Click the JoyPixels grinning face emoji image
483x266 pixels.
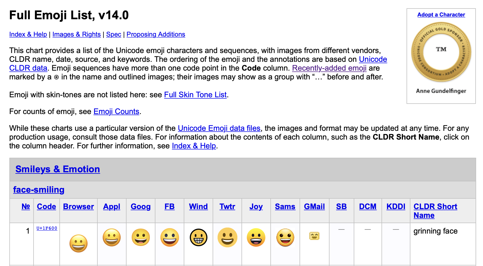tap(256, 237)
